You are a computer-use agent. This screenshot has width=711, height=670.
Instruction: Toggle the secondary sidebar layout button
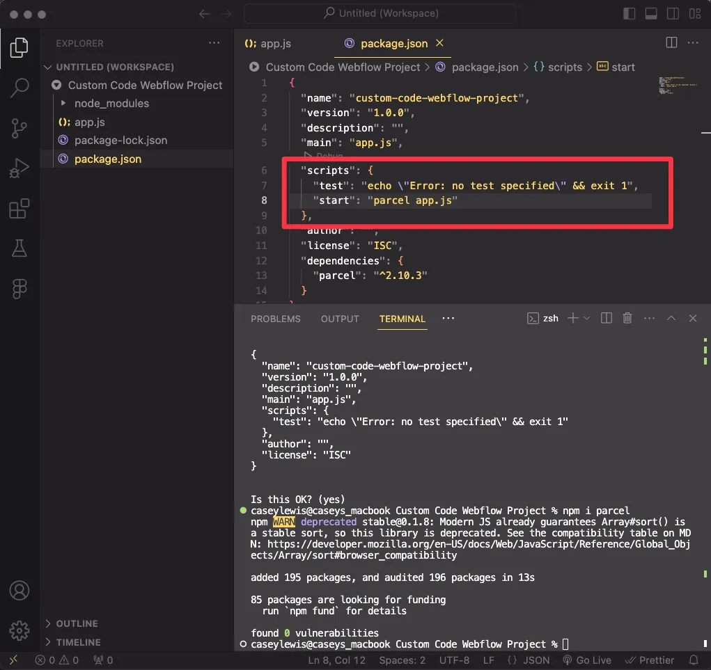(674, 14)
